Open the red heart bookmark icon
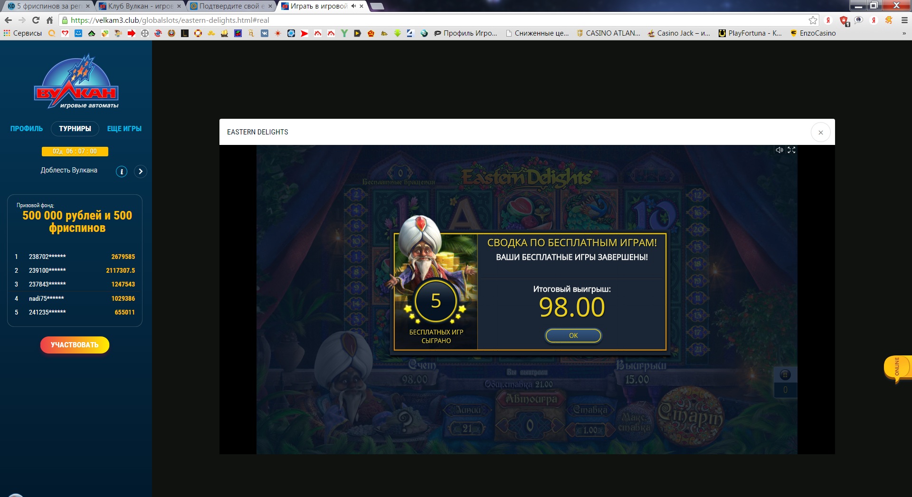This screenshot has height=497, width=912. [x=65, y=33]
